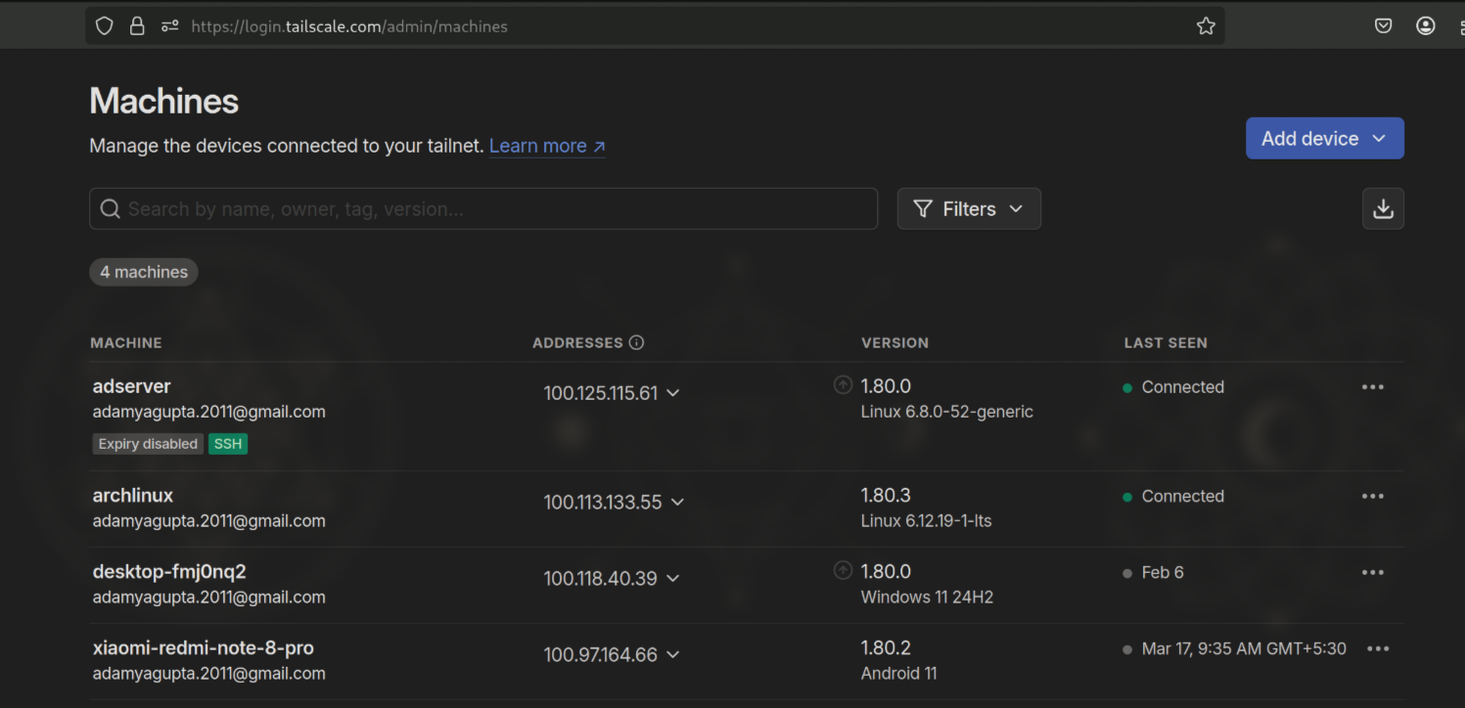This screenshot has height=708, width=1465.
Task: Open the Pocket save icon
Action: [1383, 26]
